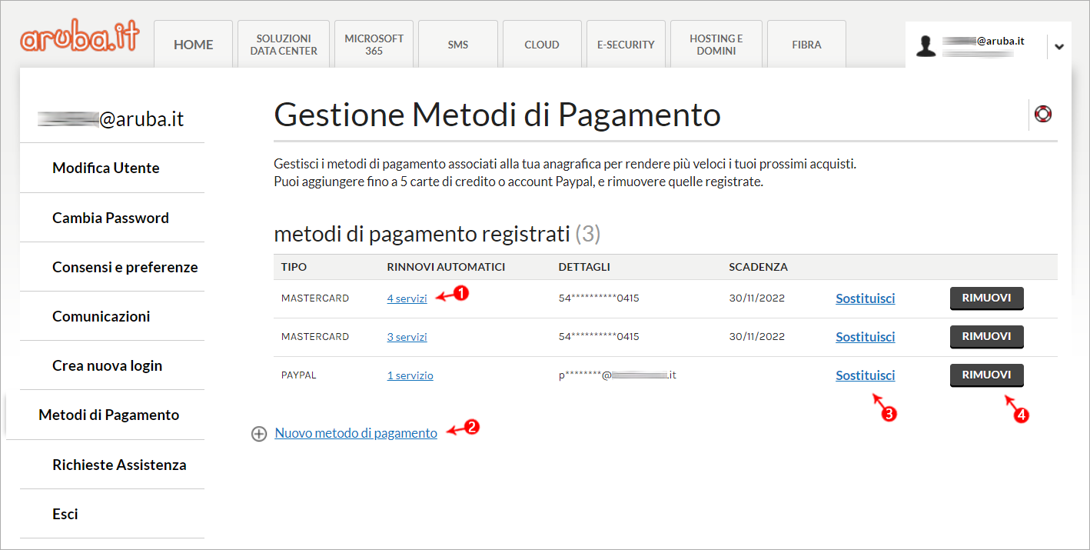Click the DETTAGLI column header
Screen dimensions: 1090x550
(x=584, y=267)
